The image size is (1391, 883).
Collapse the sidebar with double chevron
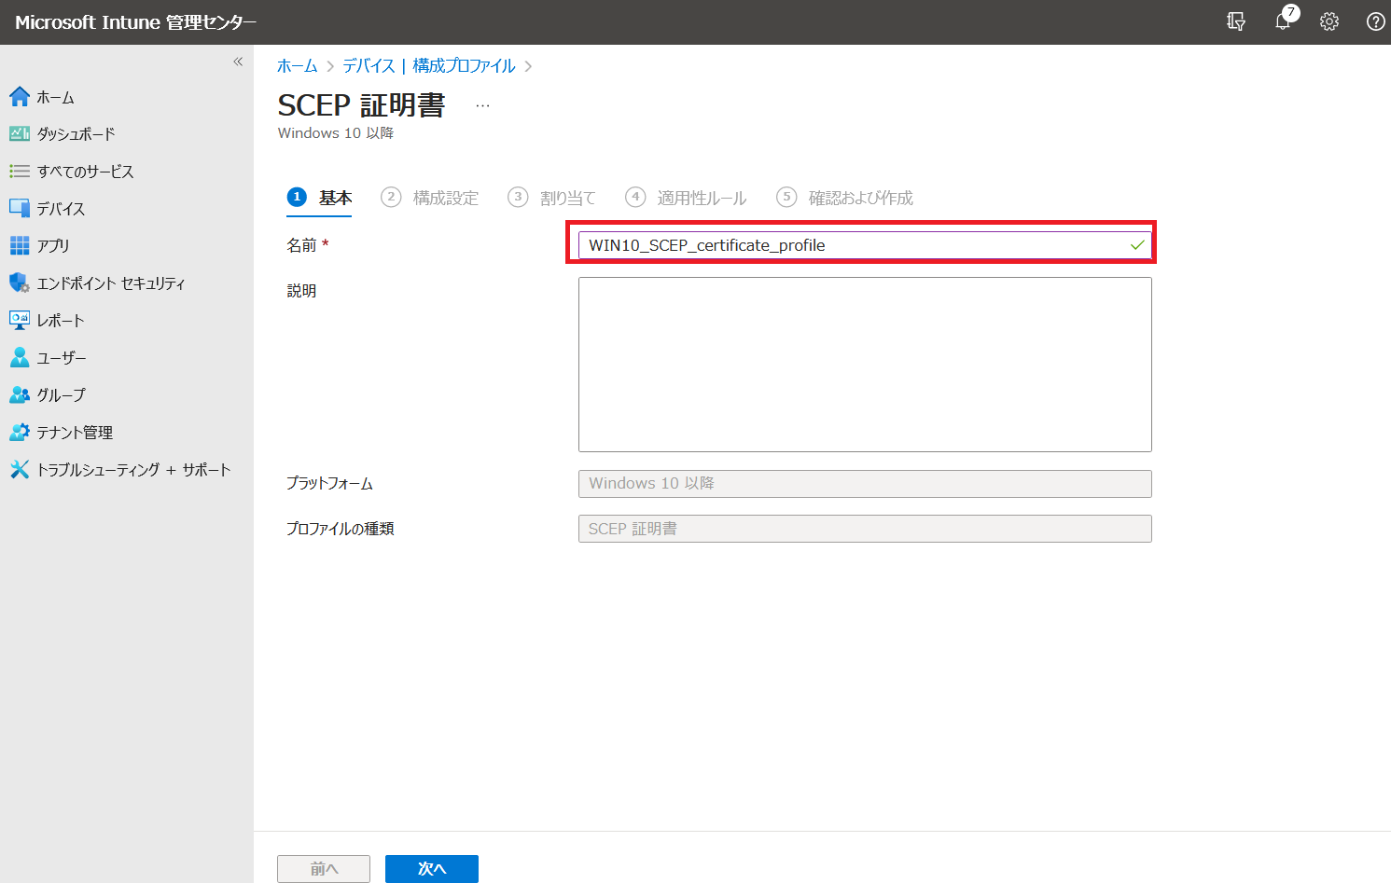(238, 62)
